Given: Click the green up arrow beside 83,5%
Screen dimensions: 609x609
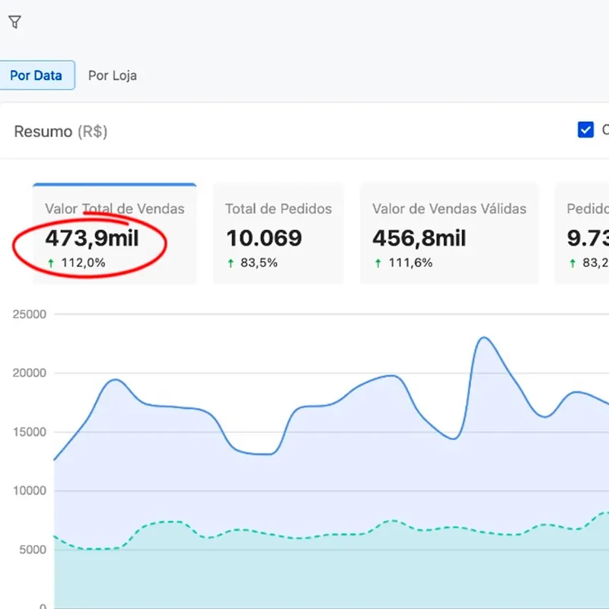Looking at the screenshot, I should click(x=231, y=263).
